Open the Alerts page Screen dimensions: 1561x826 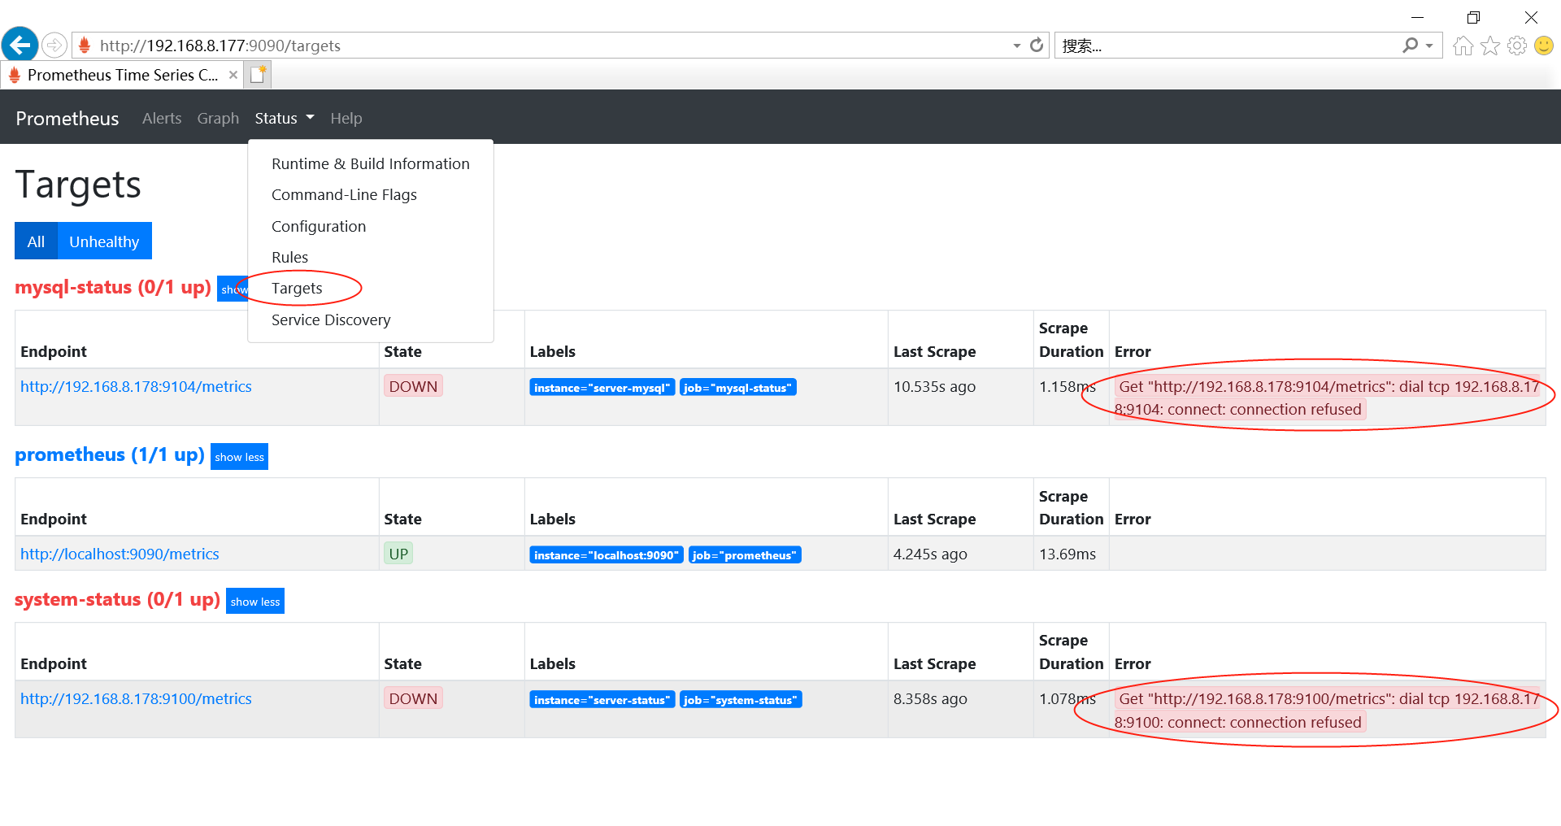click(162, 119)
